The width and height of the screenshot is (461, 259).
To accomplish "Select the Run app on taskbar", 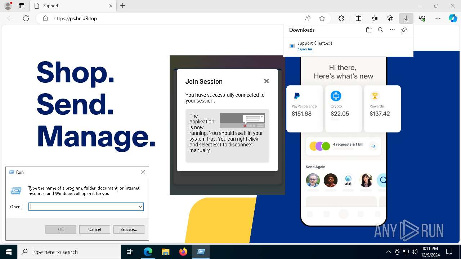I will click(x=201, y=252).
